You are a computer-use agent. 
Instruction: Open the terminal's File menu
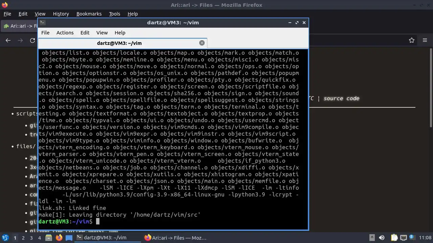point(45,33)
